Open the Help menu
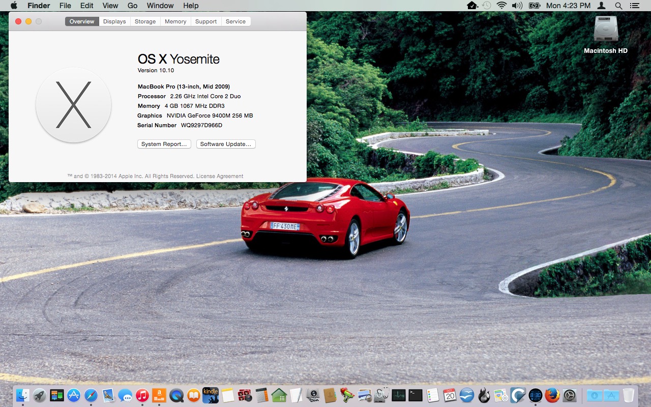The image size is (651, 407). [191, 6]
